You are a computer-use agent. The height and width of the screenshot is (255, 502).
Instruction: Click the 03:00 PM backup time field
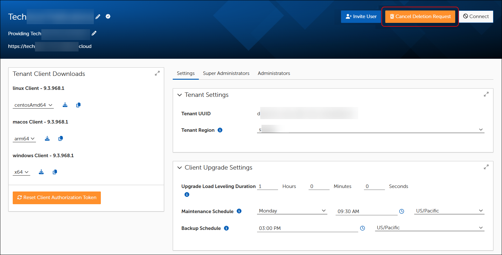pos(307,228)
